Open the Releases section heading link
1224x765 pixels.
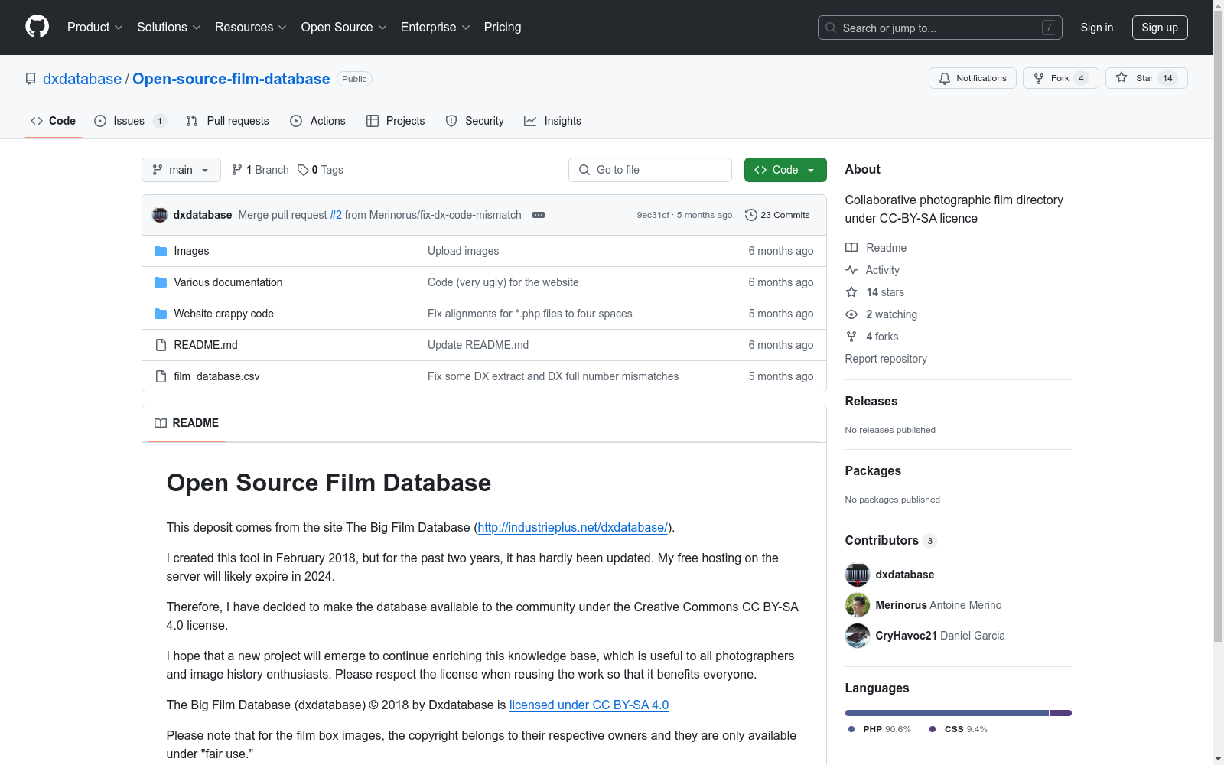tap(871, 401)
